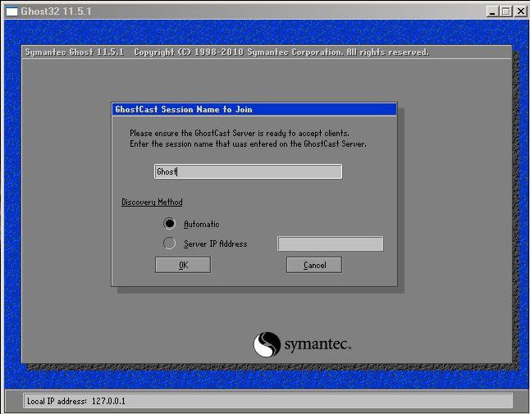The image size is (530, 414).
Task: Click the Cancel button
Action: click(x=314, y=265)
